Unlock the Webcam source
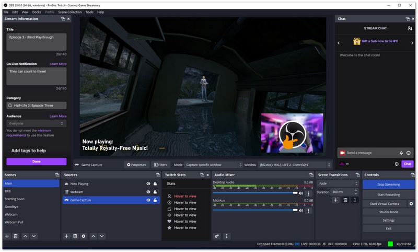 [x=155, y=192]
